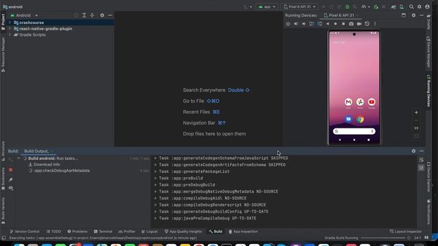Click Collapse All icon in Project panel
This screenshot has height=246, width=438.
[x=92, y=15]
